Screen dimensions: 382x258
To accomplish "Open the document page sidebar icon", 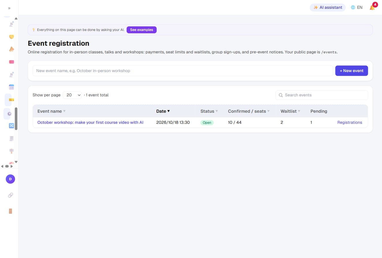I will click(12, 138).
